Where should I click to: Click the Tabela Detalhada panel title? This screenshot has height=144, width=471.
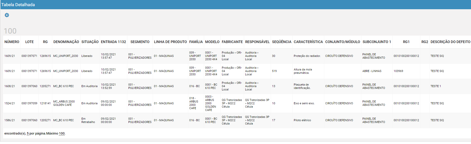(18, 5)
